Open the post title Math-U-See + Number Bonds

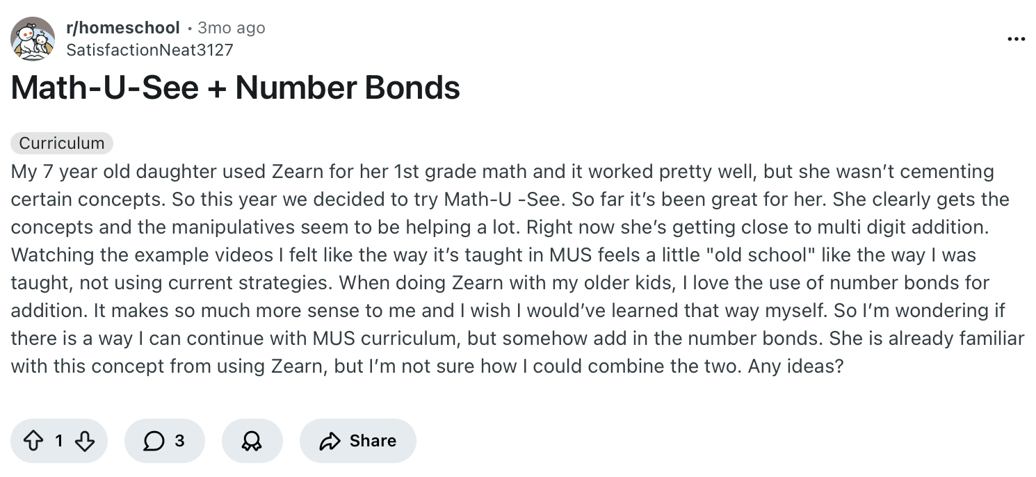tap(234, 87)
